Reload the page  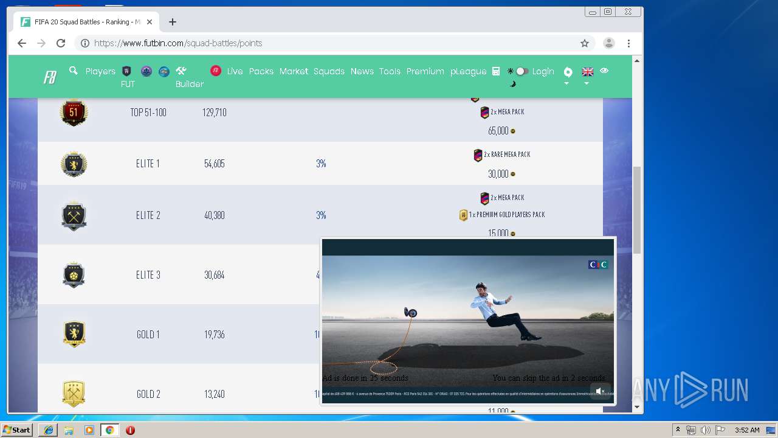click(61, 43)
